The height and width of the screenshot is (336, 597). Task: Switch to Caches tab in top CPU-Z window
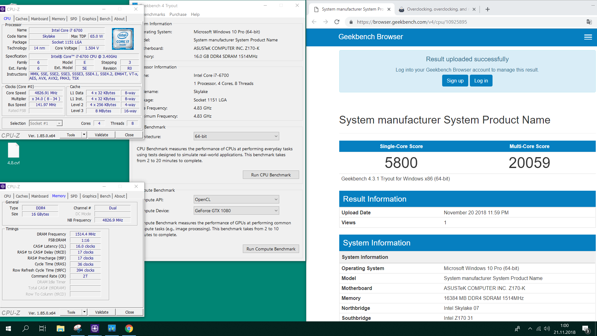point(21,19)
